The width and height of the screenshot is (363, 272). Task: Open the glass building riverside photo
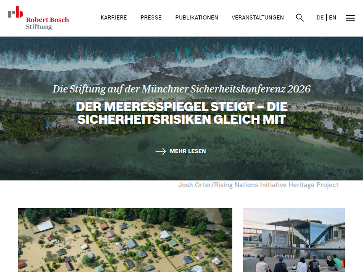point(294,240)
